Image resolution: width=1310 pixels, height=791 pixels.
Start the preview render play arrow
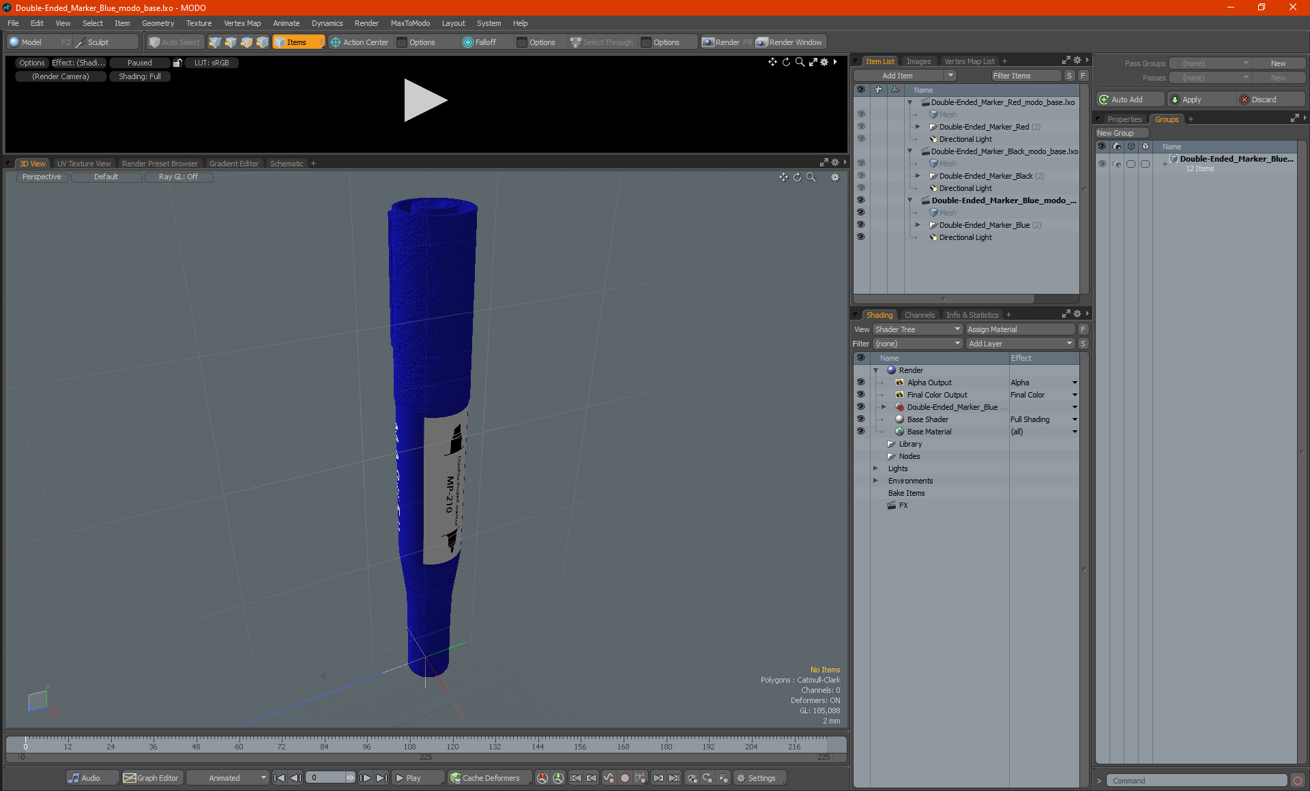pos(424,100)
